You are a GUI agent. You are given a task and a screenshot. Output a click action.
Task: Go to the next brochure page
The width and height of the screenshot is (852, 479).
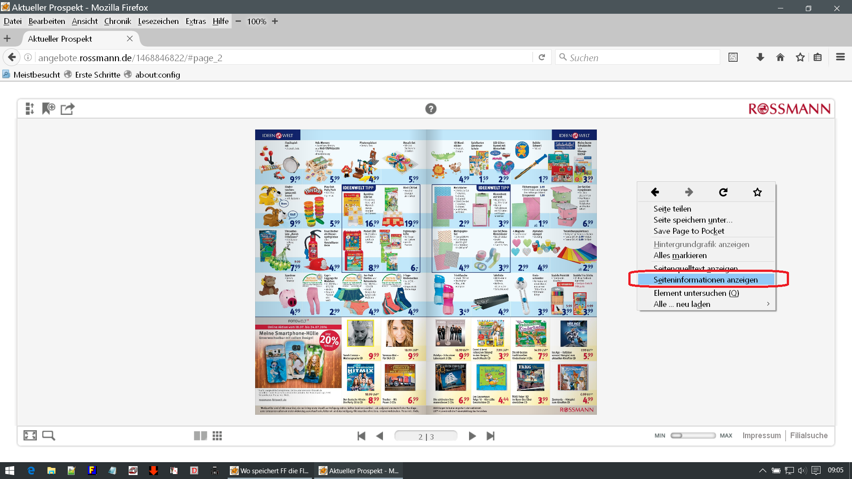[472, 436]
